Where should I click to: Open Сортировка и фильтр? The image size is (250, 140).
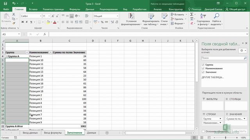click(203, 19)
